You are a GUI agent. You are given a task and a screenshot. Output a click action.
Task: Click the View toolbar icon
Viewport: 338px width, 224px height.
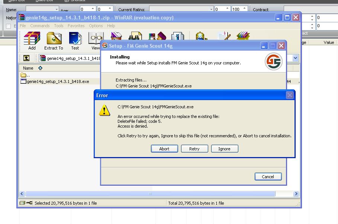pos(95,38)
